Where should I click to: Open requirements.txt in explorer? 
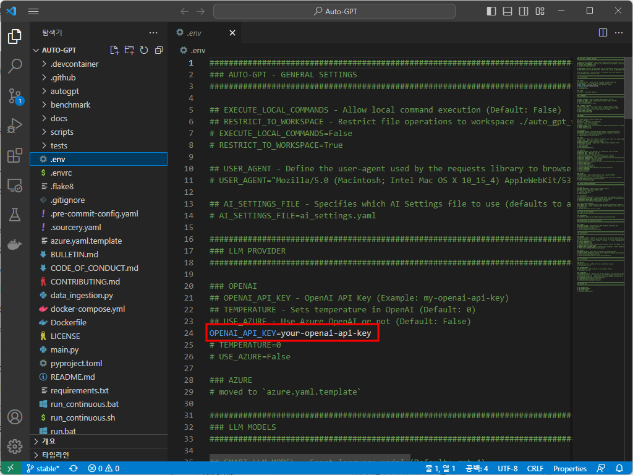[x=98, y=391]
